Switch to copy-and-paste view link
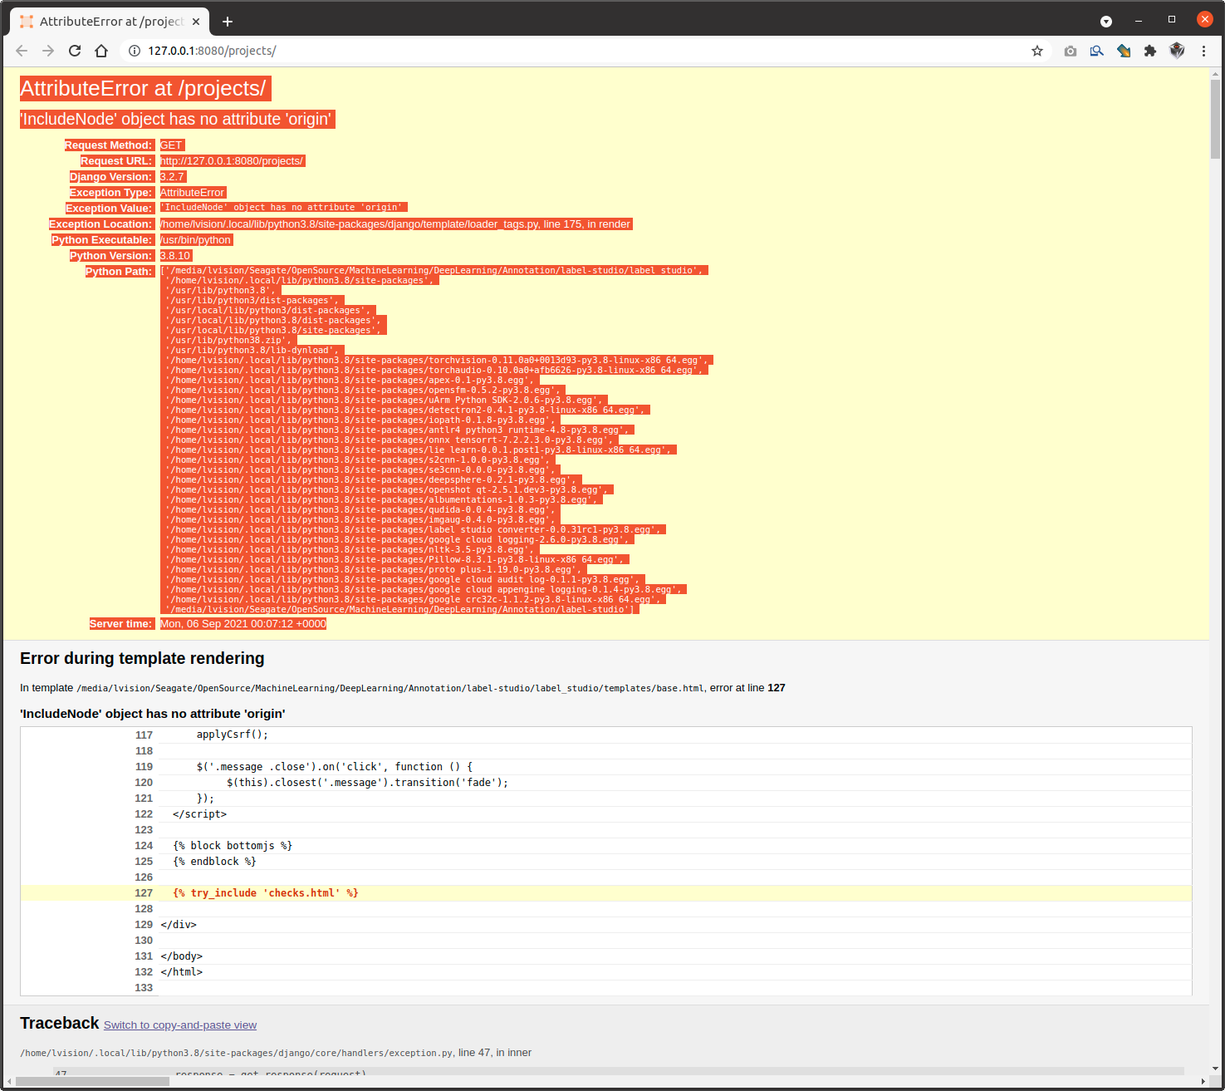The image size is (1225, 1091). point(180,1025)
